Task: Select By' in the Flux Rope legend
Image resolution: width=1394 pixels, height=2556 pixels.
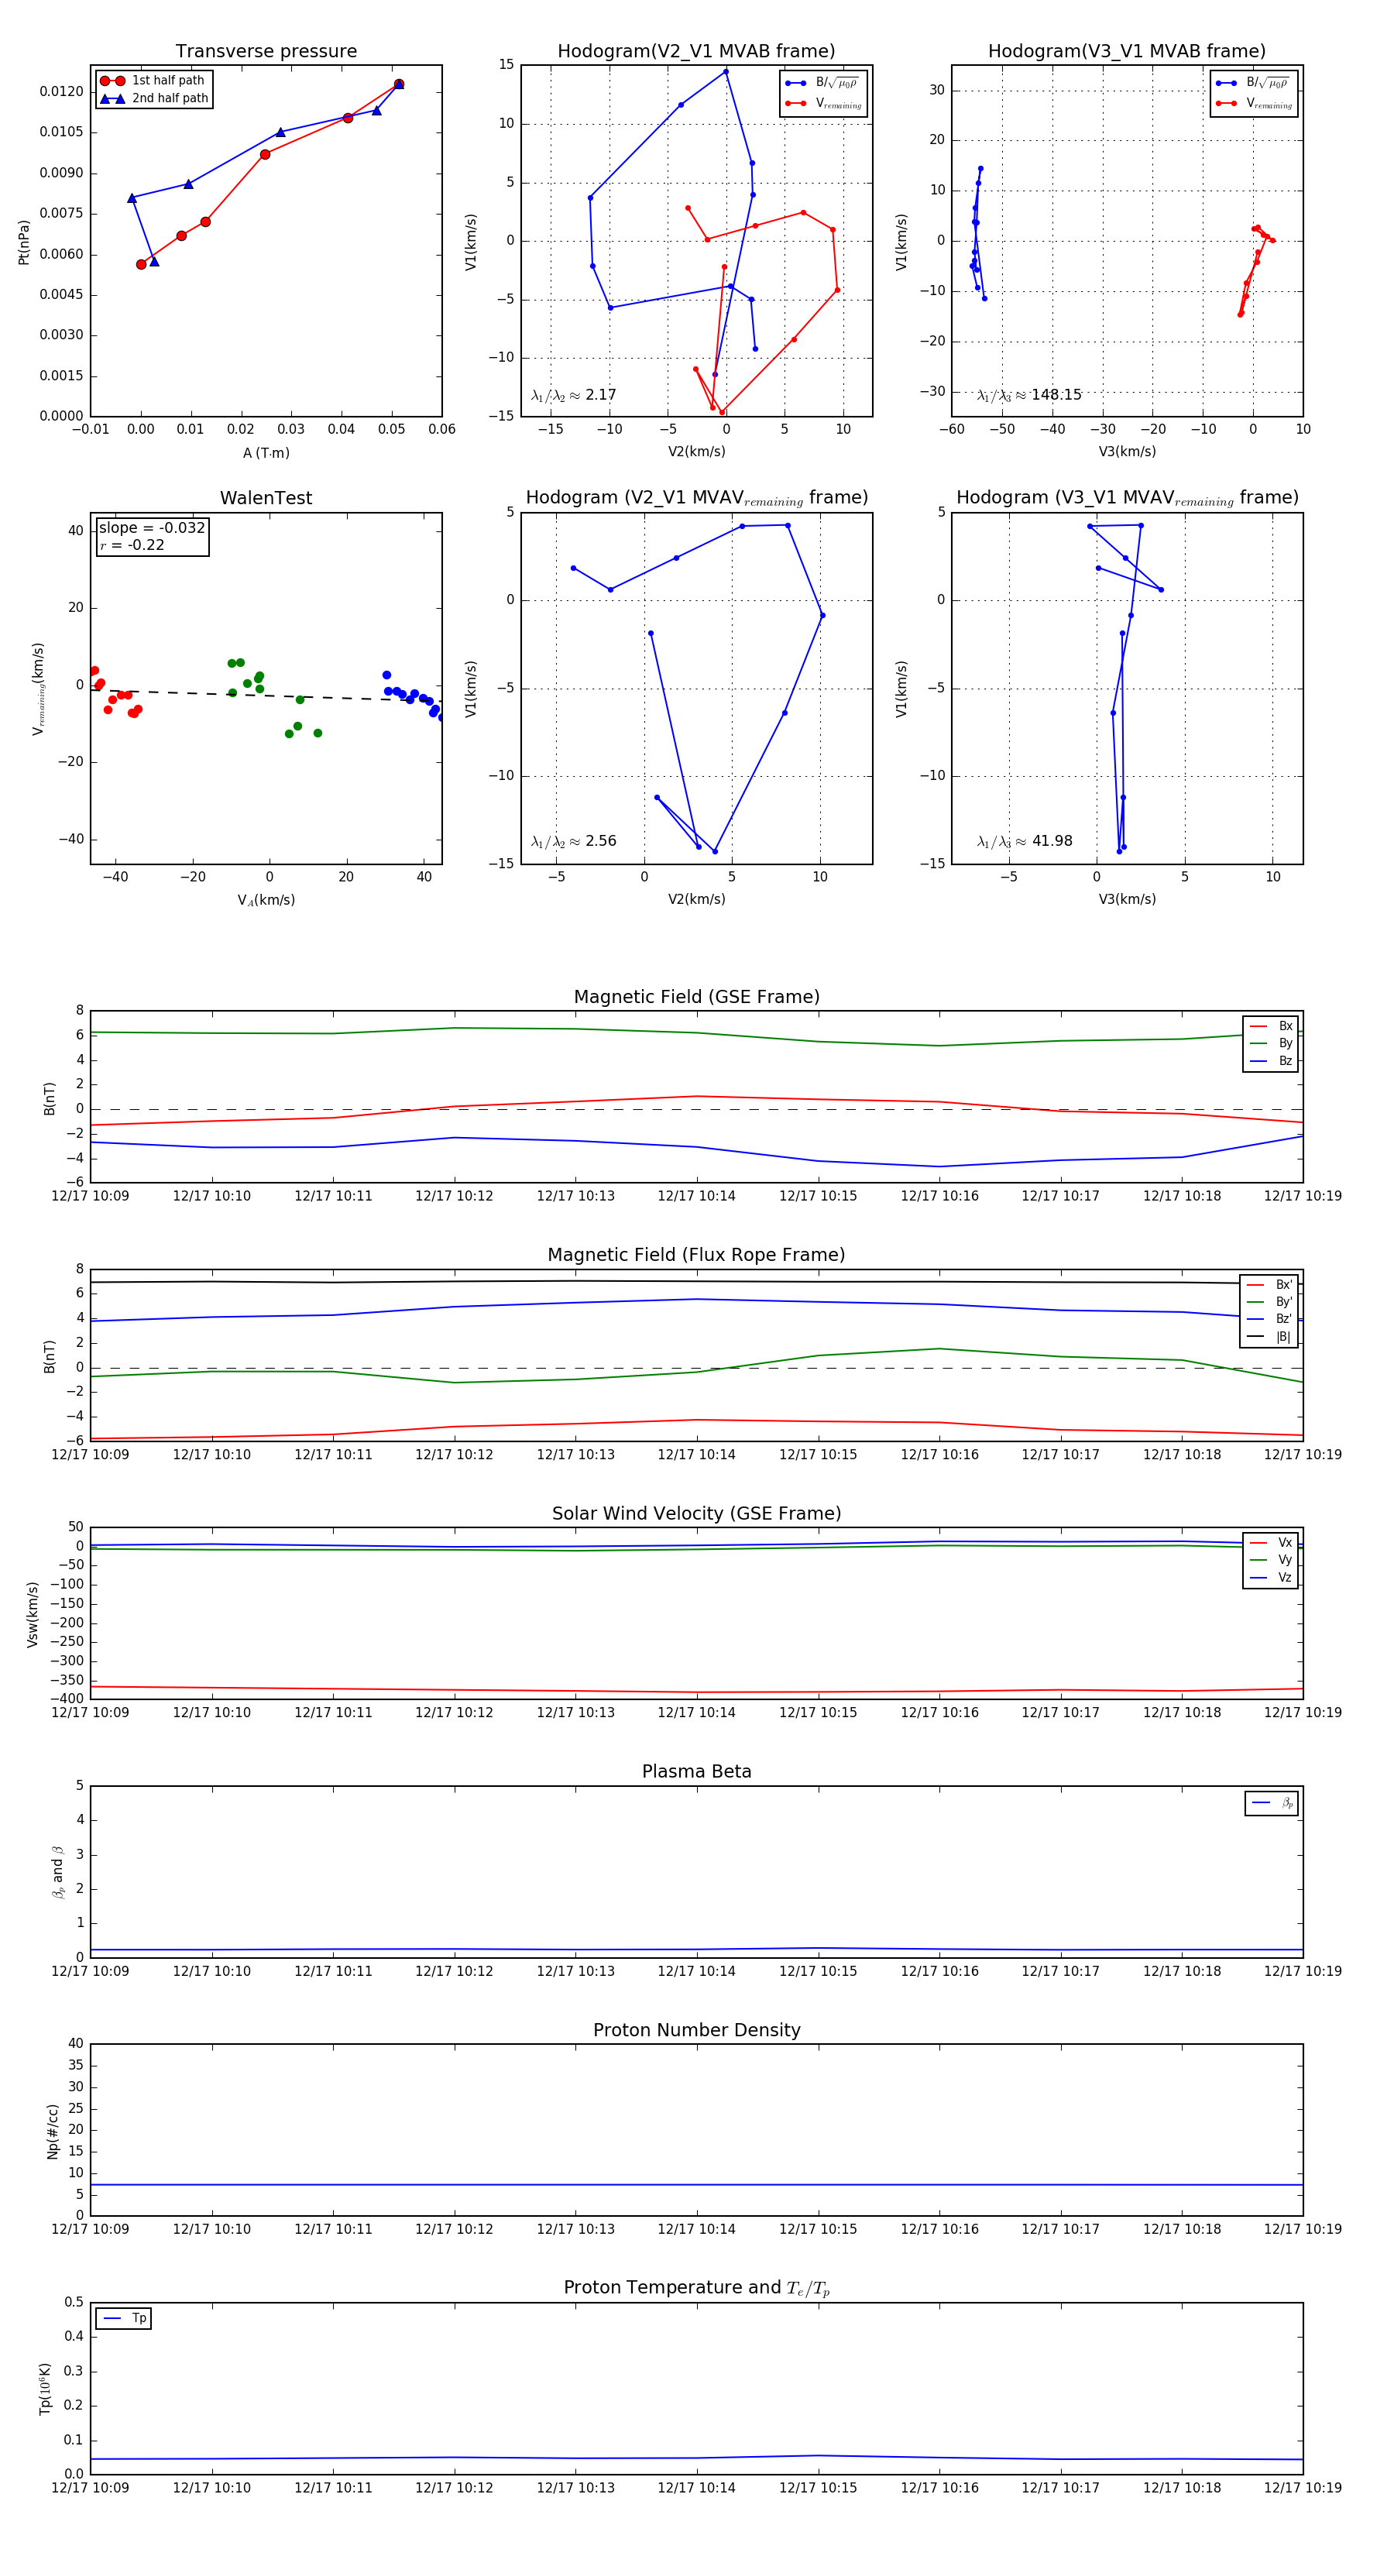Action: (x=1269, y=1302)
